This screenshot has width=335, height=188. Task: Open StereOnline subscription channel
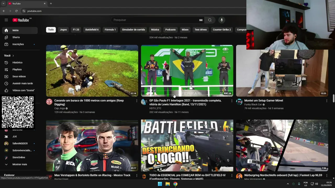[20, 157]
